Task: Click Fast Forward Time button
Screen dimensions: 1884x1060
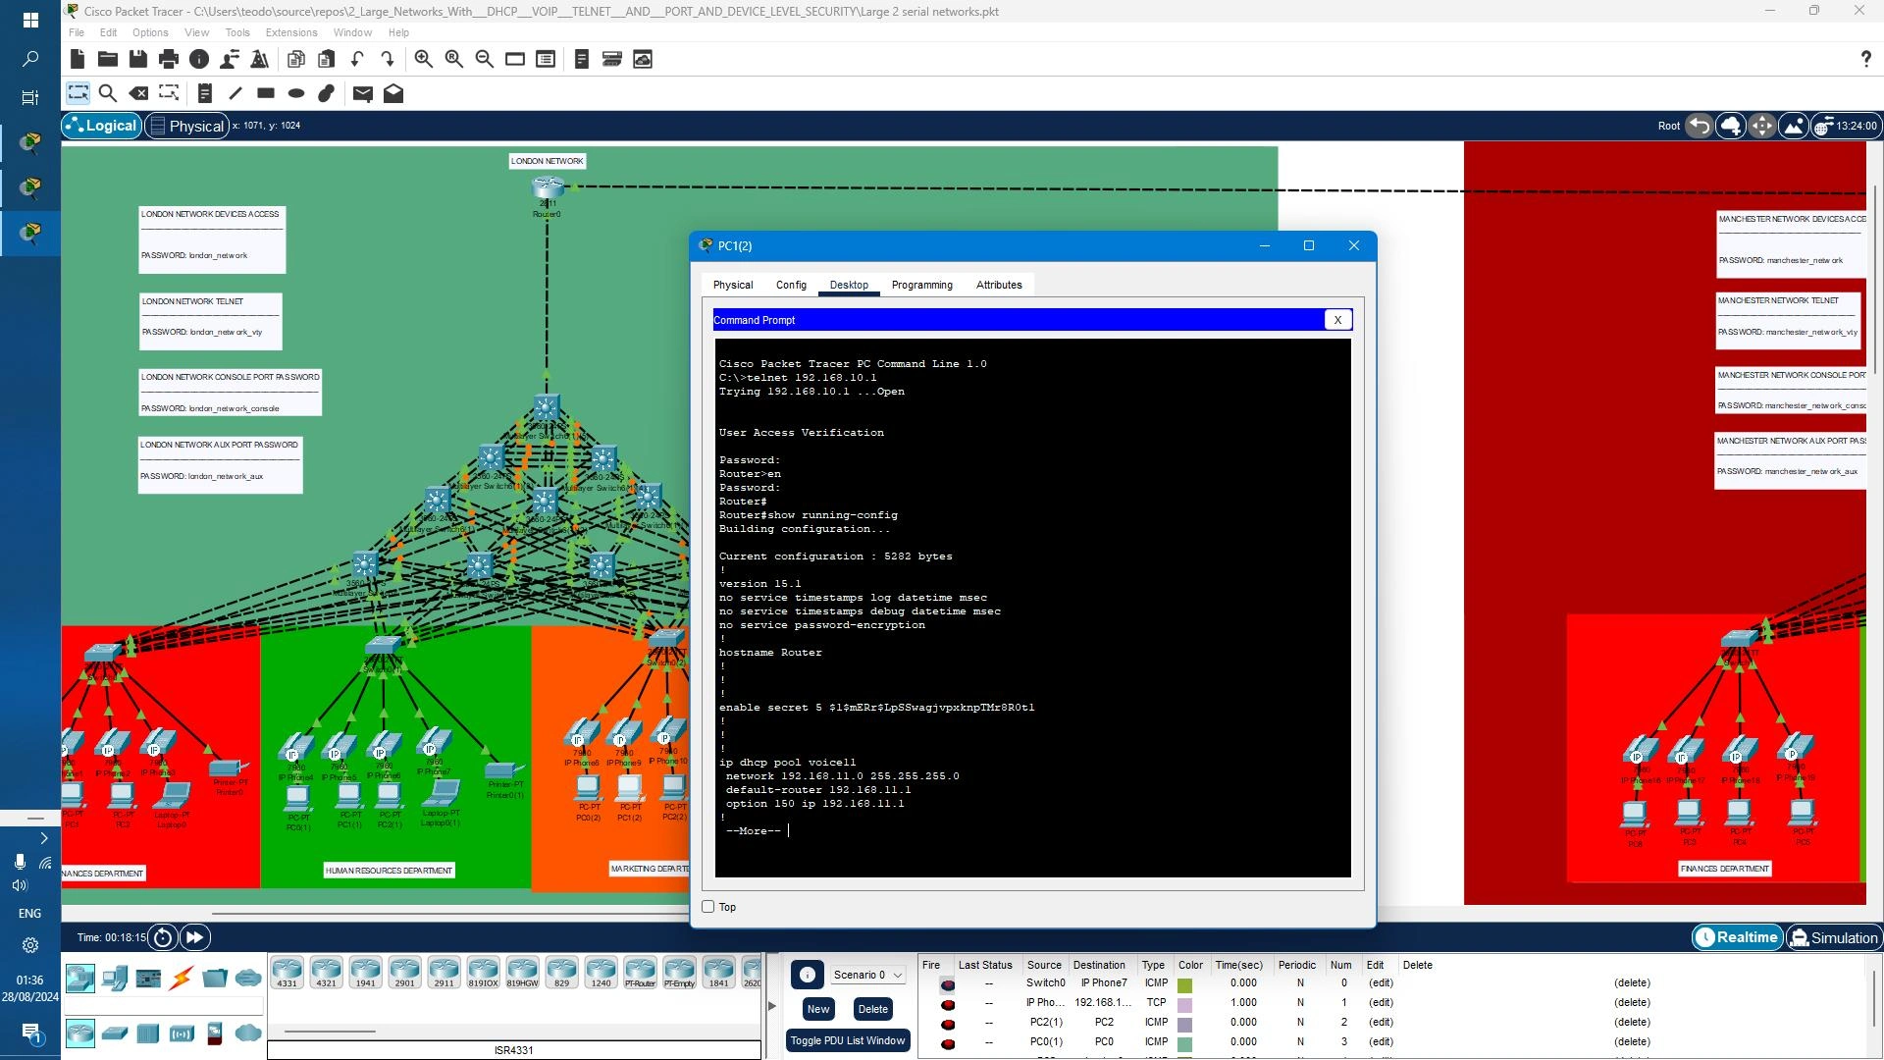Action: [194, 937]
